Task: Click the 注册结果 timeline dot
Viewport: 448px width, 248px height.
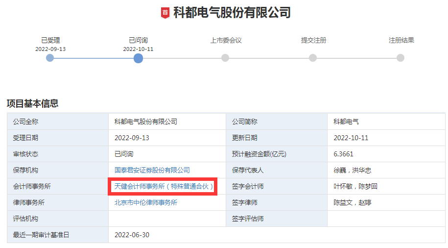Action: [401, 58]
